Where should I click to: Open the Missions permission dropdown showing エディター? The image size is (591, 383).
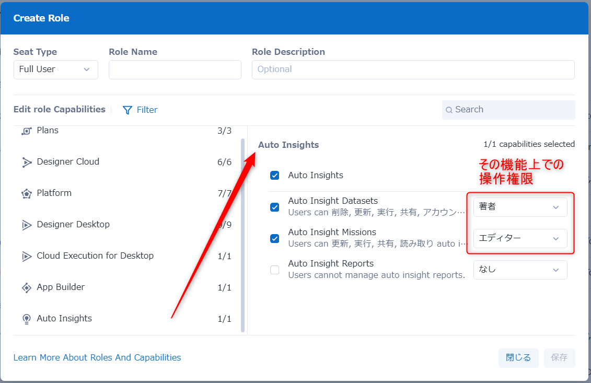point(520,238)
